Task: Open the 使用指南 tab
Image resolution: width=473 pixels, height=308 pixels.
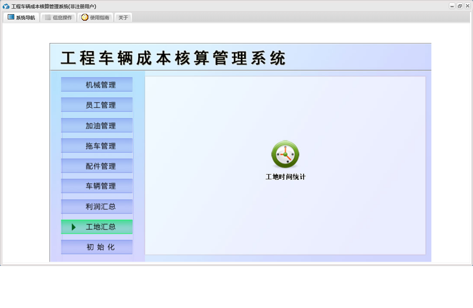Action: [x=95, y=18]
